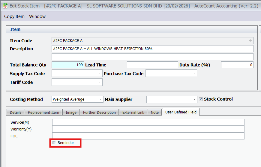Switch to the Replacement Item tab

(x=43, y=112)
